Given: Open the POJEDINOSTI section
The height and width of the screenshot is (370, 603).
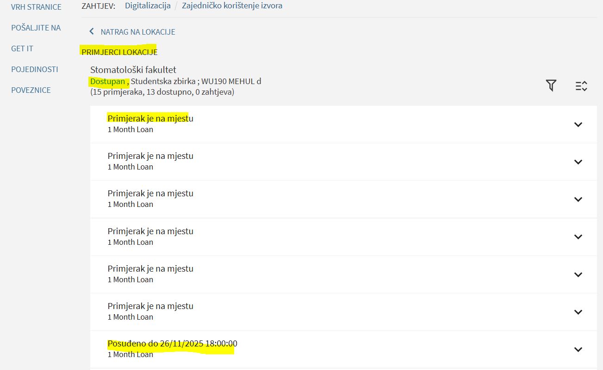Looking at the screenshot, I should click(x=35, y=69).
